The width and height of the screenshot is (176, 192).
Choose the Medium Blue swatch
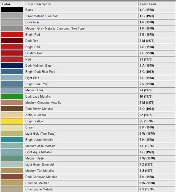12,90
